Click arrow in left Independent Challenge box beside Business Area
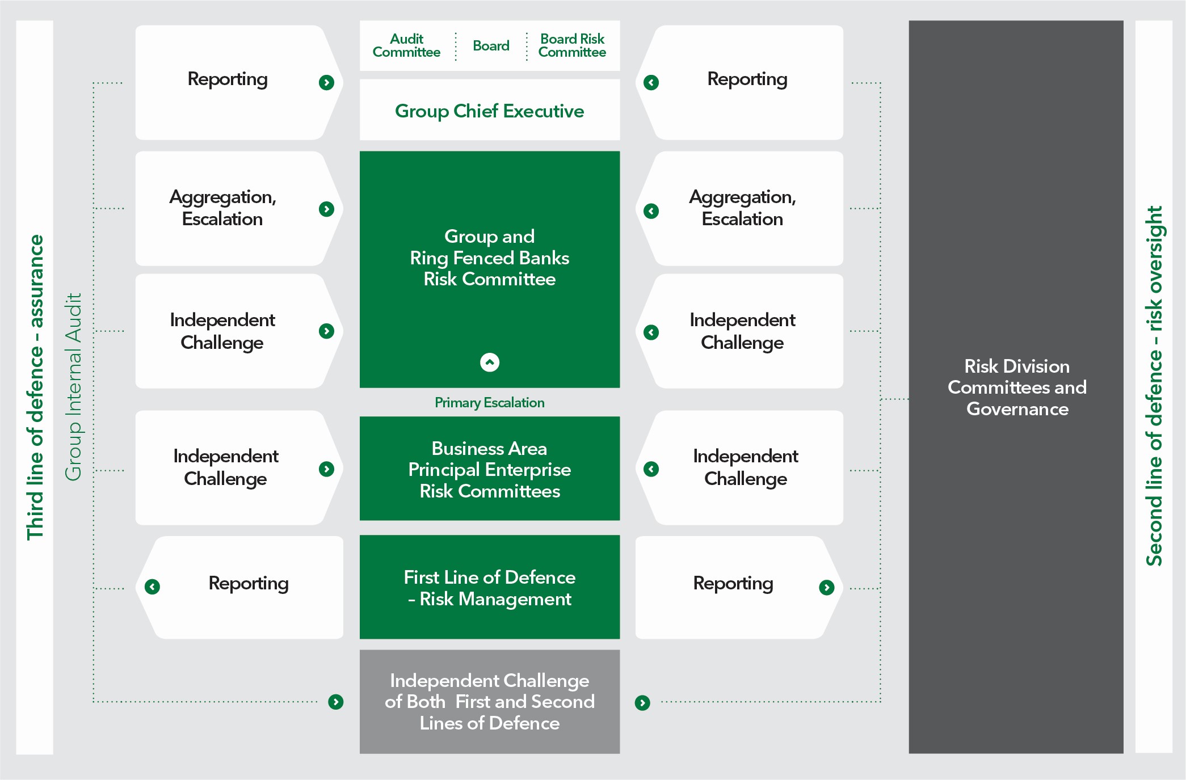Screen dimensions: 1186x780 coord(326,469)
